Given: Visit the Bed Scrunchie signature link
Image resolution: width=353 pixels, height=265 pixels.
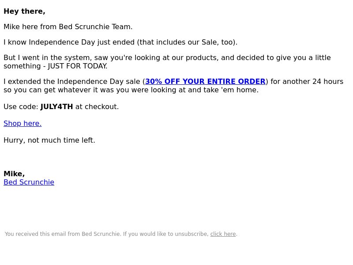Looking at the screenshot, I should (29, 182).
